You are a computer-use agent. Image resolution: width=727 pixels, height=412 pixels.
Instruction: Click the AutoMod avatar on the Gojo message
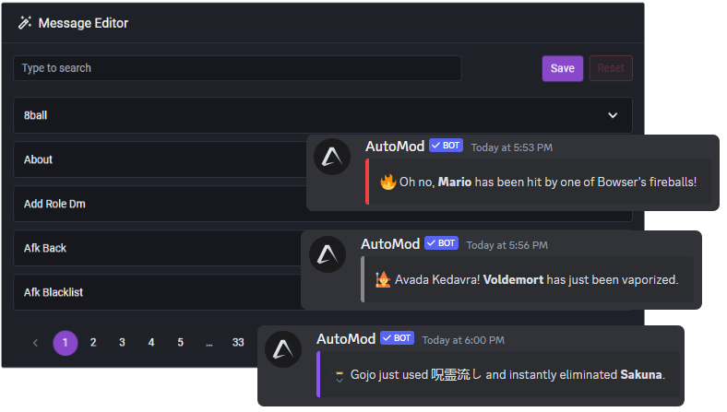coord(283,349)
